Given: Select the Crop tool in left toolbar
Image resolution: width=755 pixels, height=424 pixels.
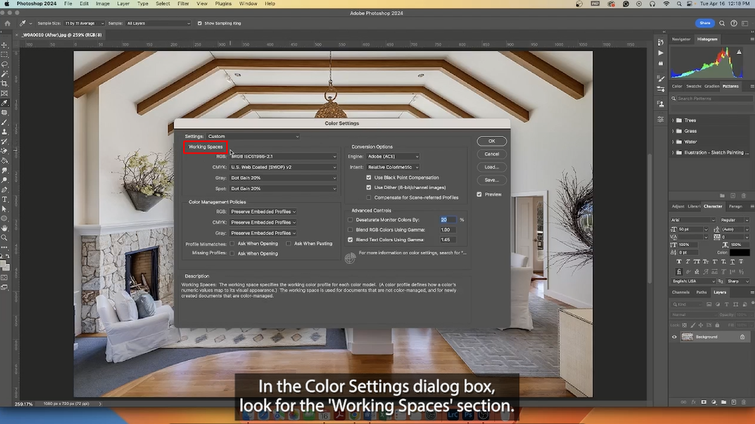Looking at the screenshot, I should click(x=4, y=83).
